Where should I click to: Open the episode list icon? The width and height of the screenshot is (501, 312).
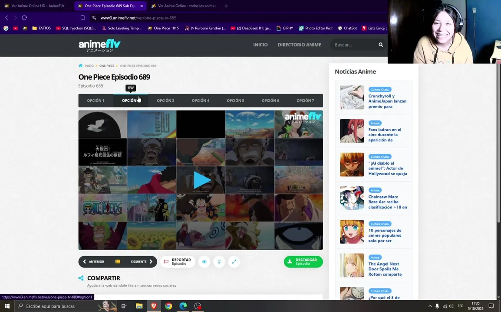click(x=118, y=262)
